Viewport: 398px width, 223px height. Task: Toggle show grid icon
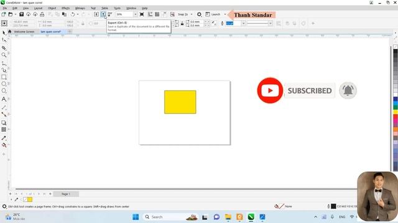pyautogui.click(x=157, y=14)
